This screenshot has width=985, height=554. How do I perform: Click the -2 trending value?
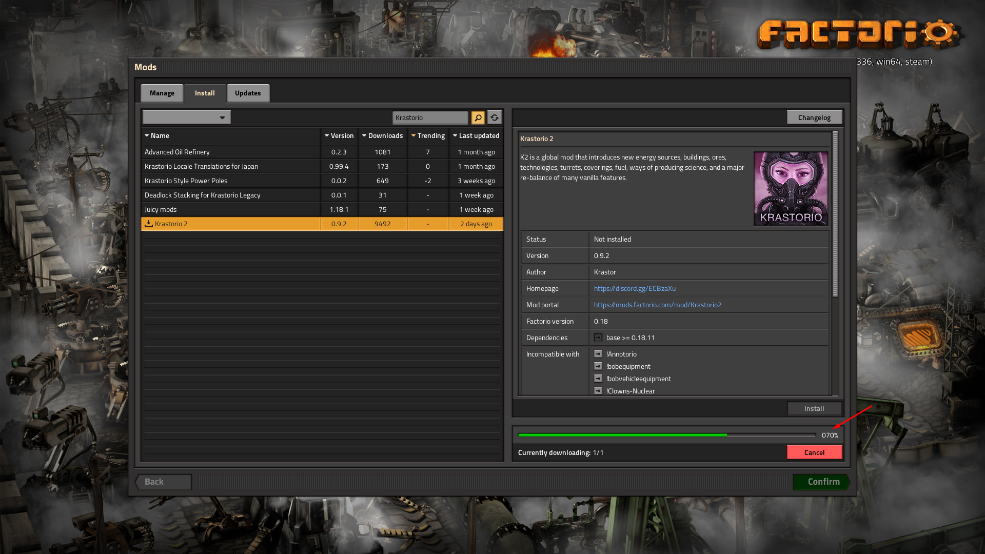click(x=428, y=181)
